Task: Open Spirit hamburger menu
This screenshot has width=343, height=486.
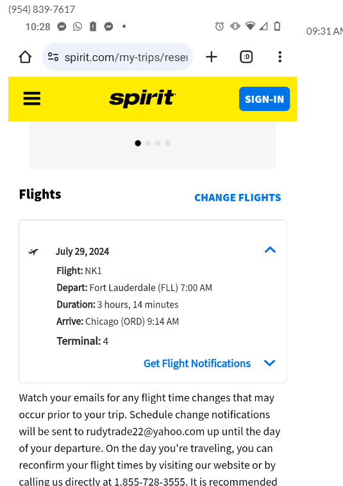Action: tap(32, 99)
